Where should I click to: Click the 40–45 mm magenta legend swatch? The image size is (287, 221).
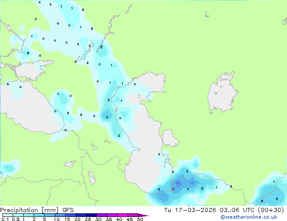point(123,215)
